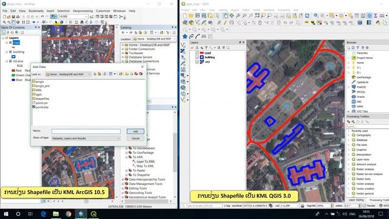The image size is (389, 219).
Task: Click the Map To KML tool
Action: pyautogui.click(x=143, y=166)
